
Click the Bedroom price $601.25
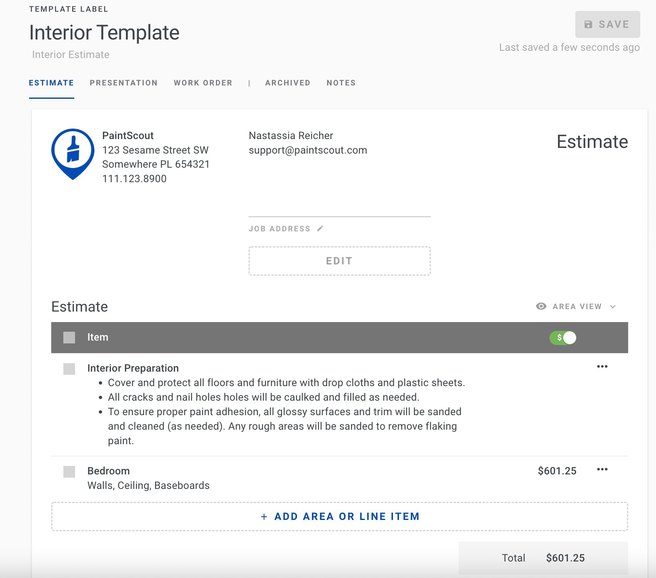pyautogui.click(x=557, y=471)
